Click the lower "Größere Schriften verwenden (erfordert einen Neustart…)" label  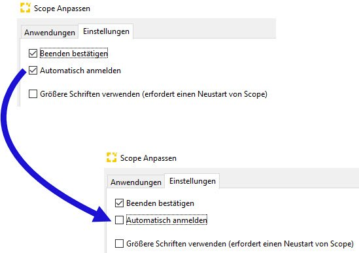click(x=240, y=244)
